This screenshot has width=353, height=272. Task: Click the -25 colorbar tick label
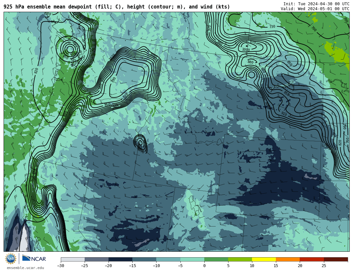pos(84,266)
